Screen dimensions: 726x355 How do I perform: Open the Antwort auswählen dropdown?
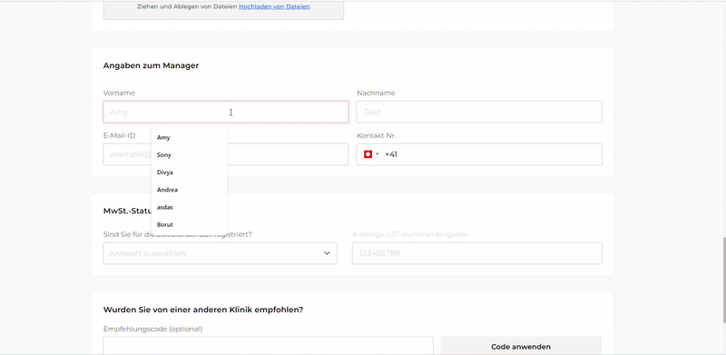(220, 253)
